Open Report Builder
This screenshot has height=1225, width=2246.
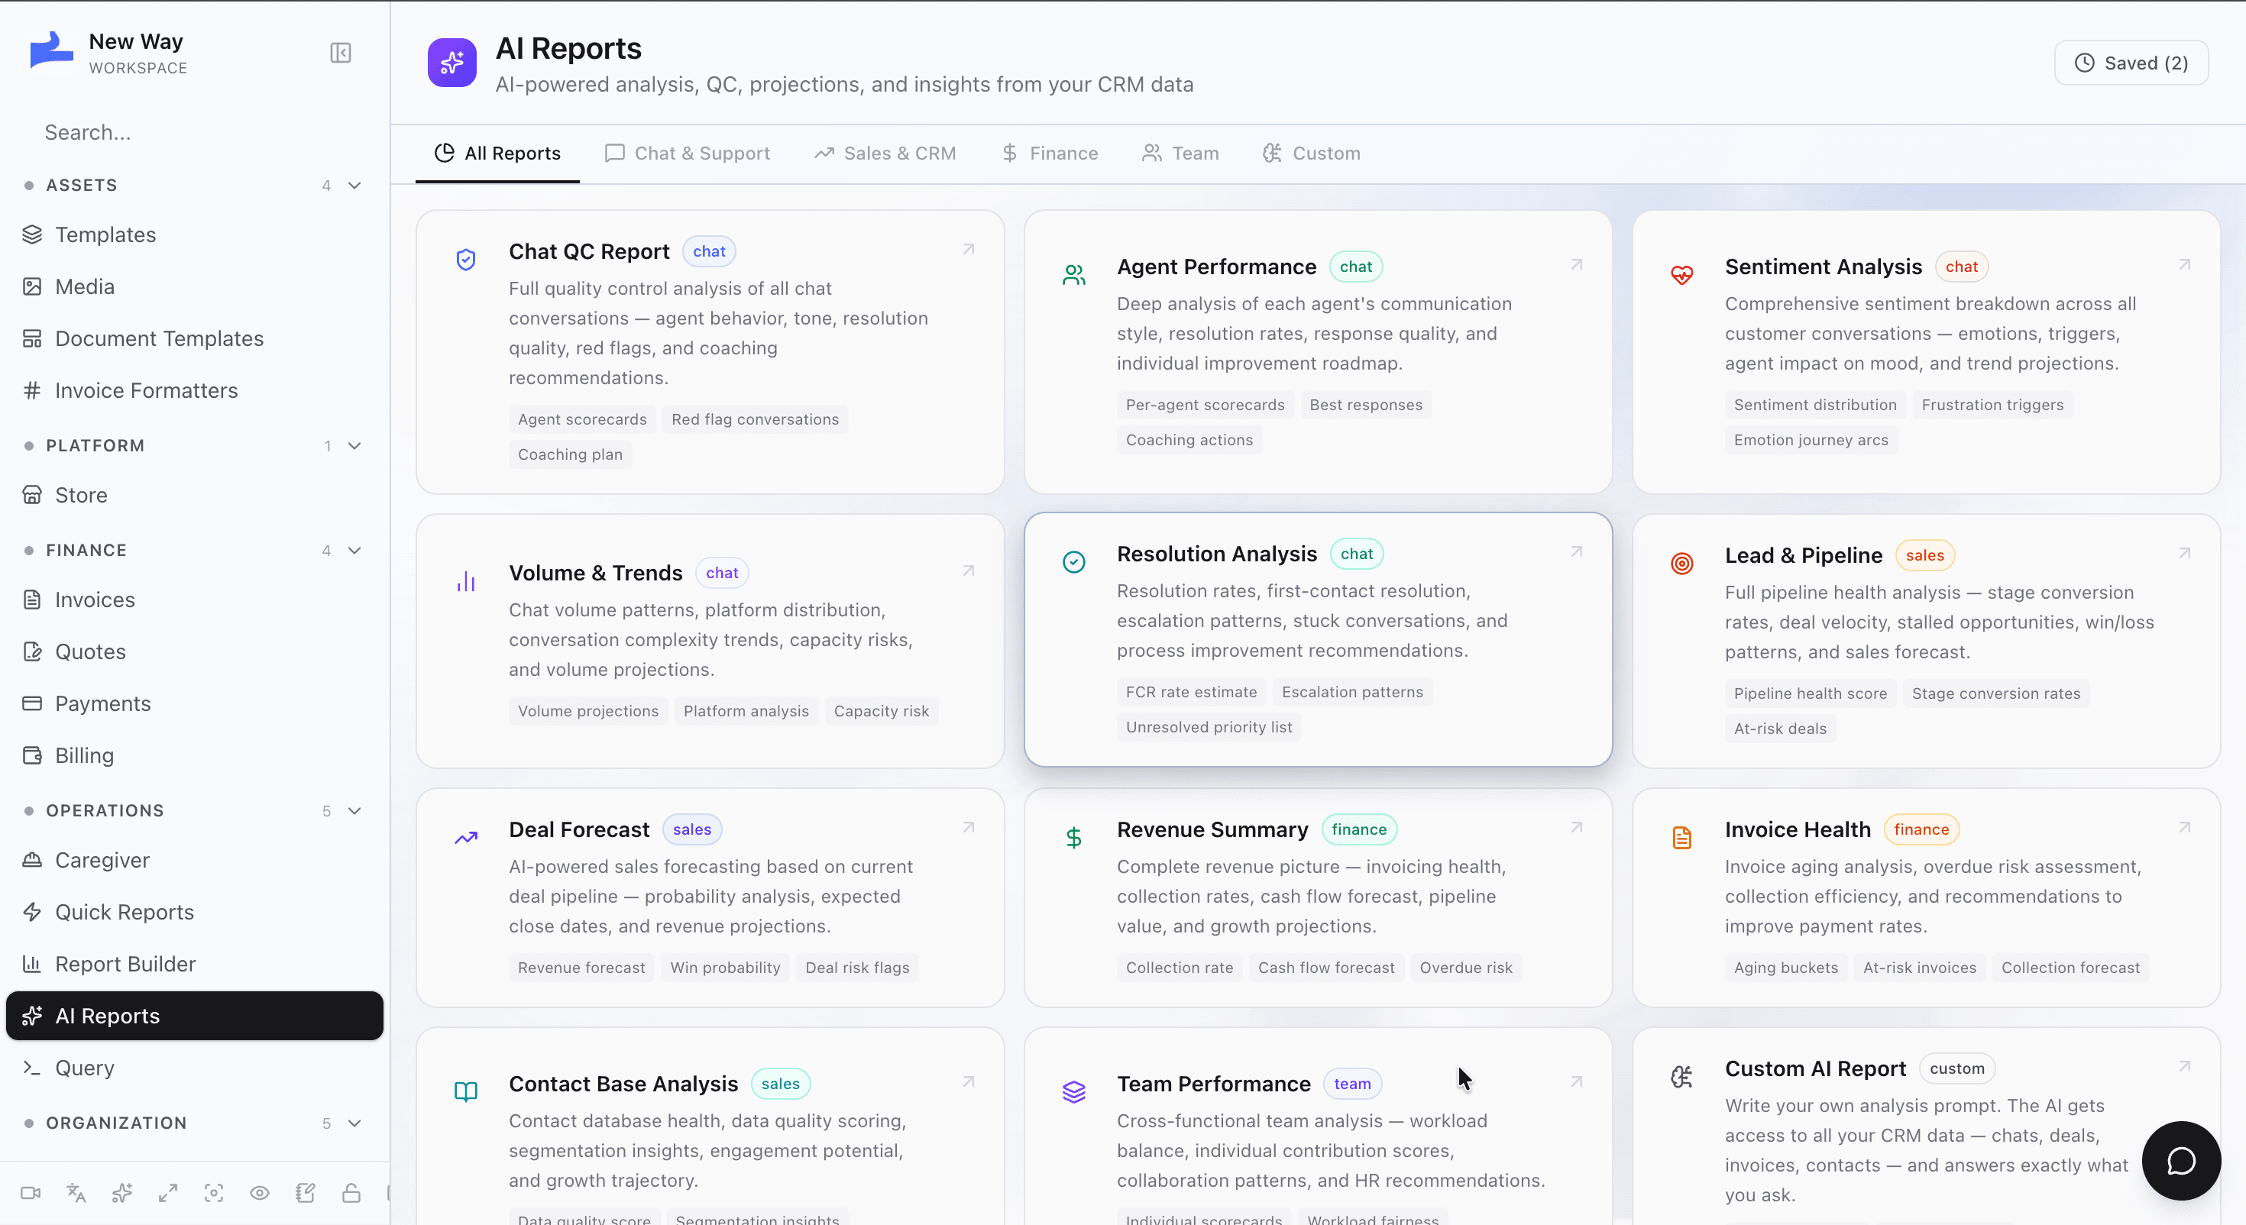click(x=195, y=964)
